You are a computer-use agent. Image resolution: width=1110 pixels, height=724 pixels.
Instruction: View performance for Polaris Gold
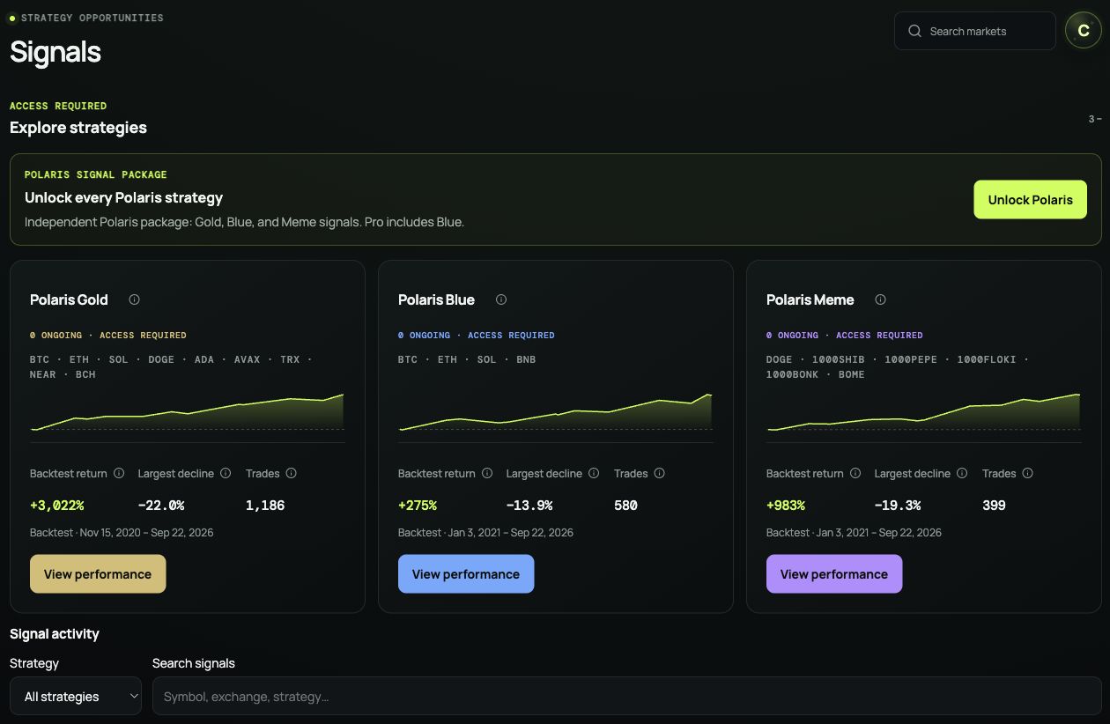98,573
